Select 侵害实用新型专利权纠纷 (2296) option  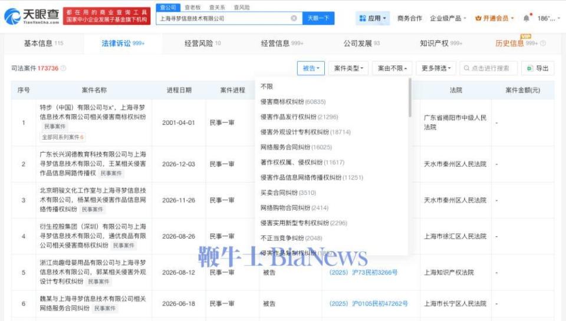304,223
